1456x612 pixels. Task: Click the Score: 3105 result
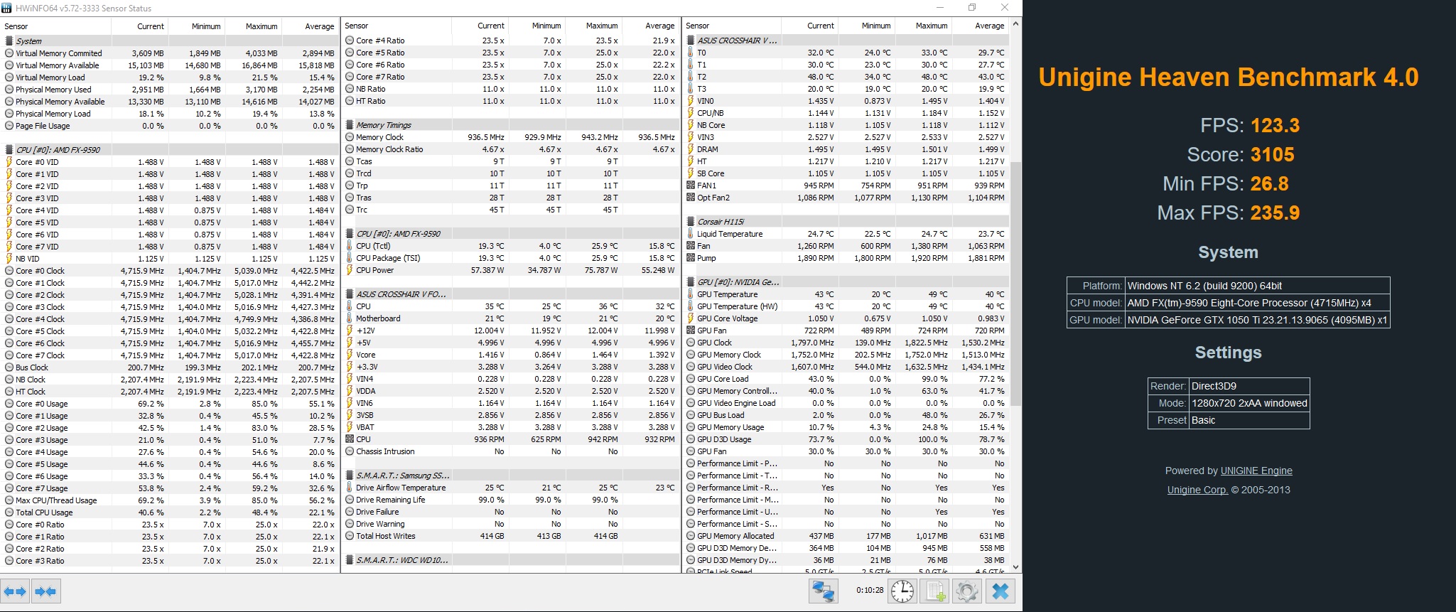[1241, 154]
